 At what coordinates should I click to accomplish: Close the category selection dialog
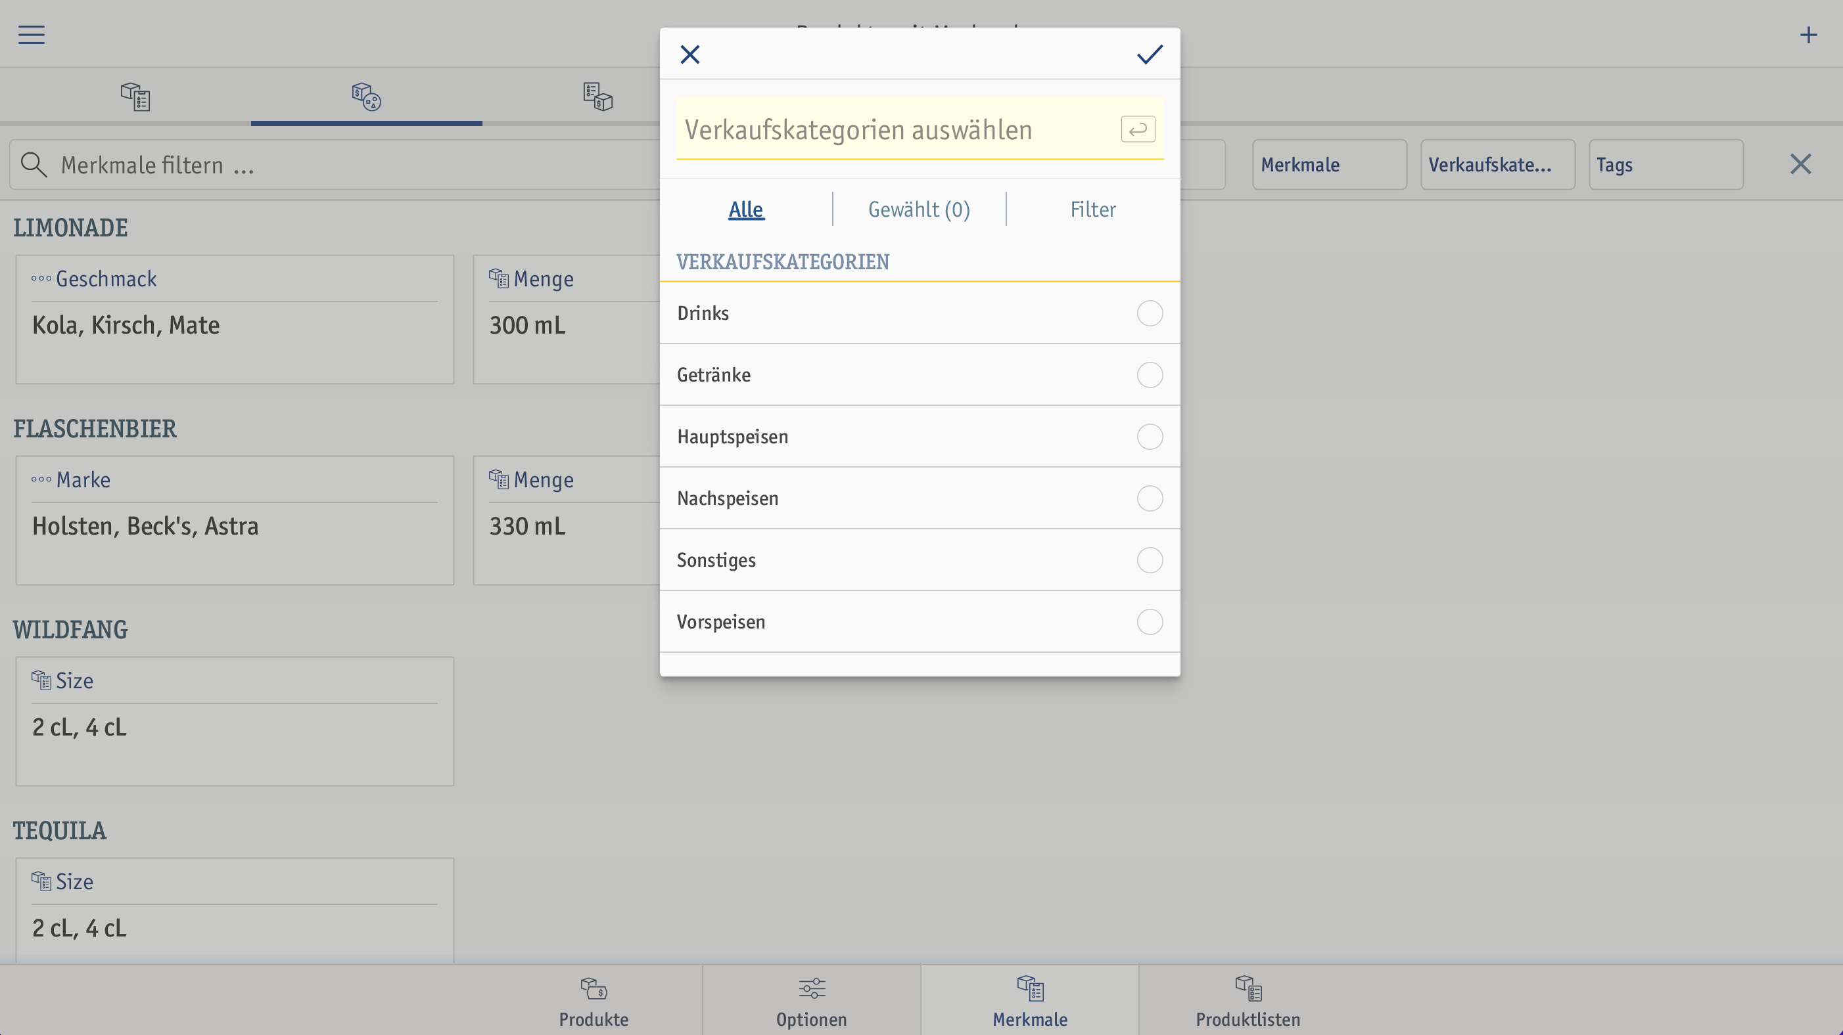pos(689,55)
